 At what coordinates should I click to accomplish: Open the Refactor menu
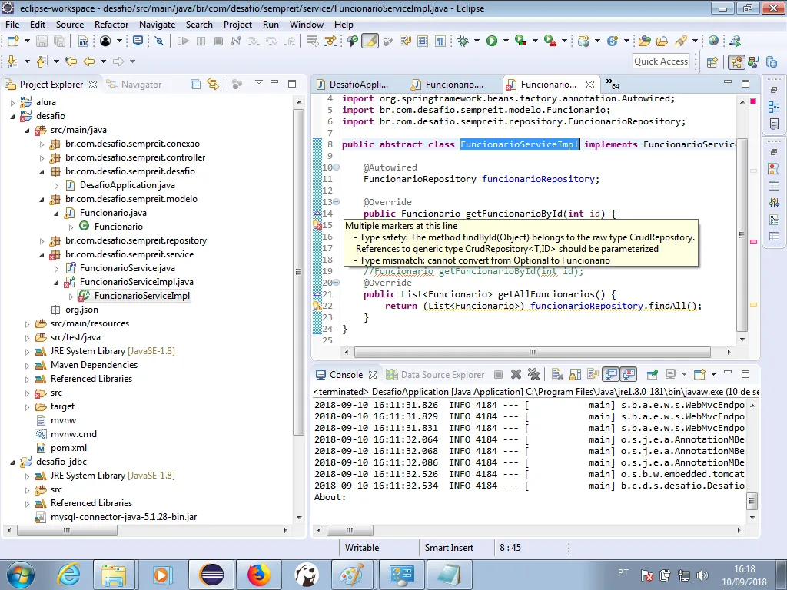pyautogui.click(x=111, y=24)
